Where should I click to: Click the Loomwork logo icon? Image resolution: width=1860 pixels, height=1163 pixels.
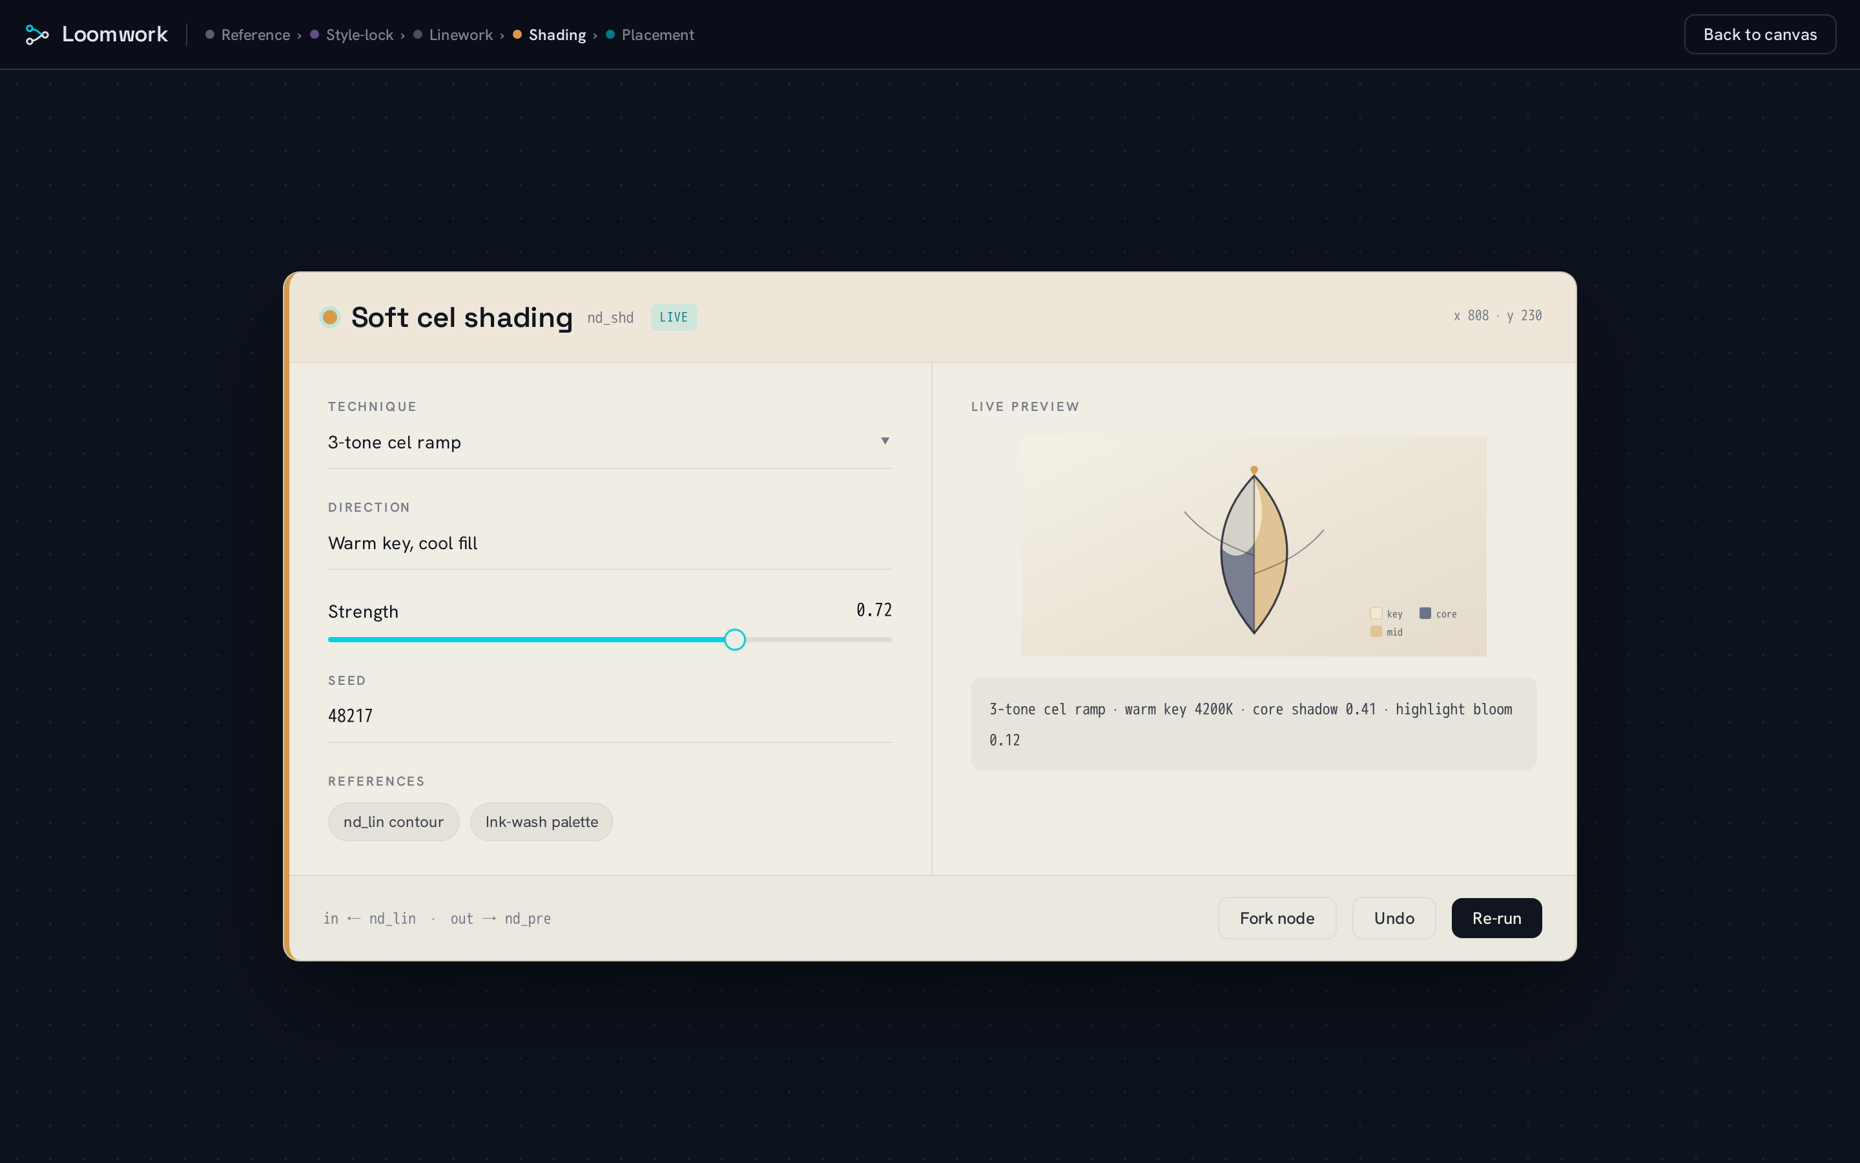coord(37,35)
